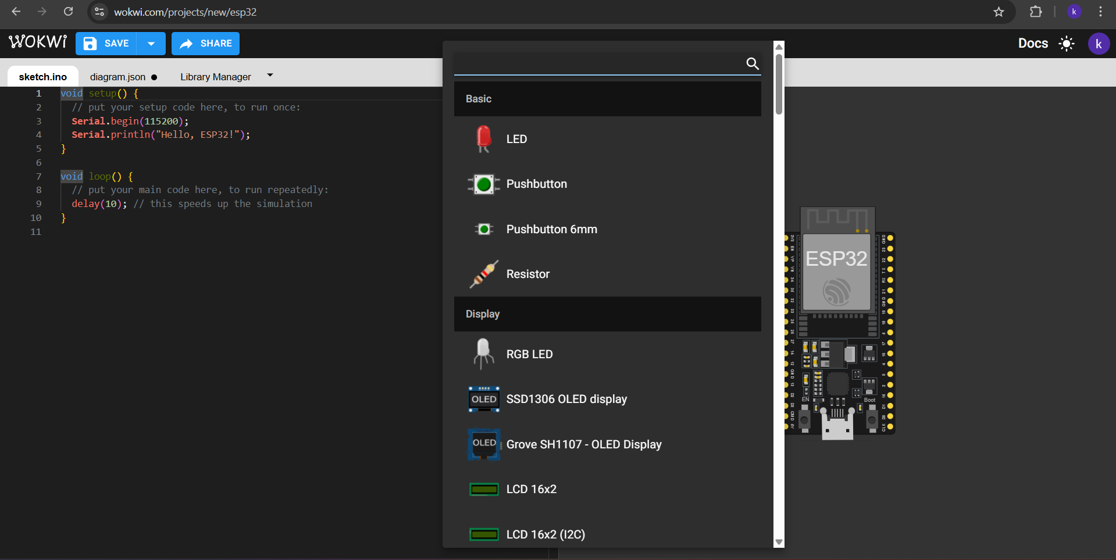Toggle light/dark theme sun icon
Viewport: 1116px width, 560px height.
click(1067, 44)
